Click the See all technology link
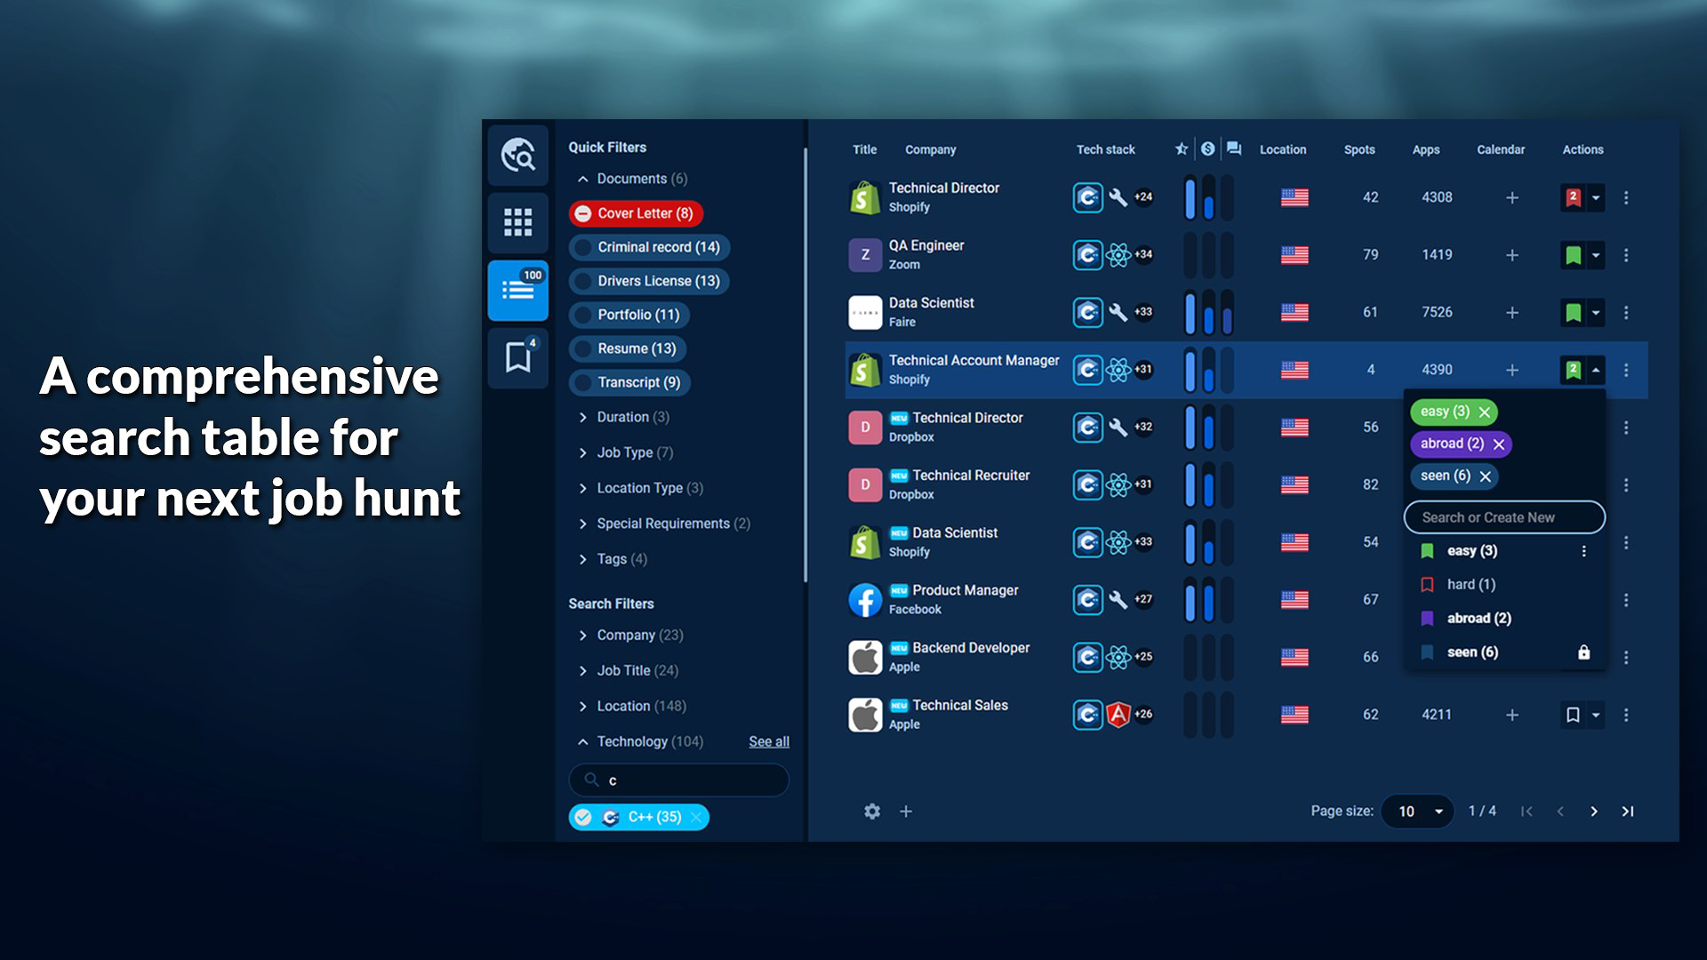The height and width of the screenshot is (960, 1707). click(769, 741)
